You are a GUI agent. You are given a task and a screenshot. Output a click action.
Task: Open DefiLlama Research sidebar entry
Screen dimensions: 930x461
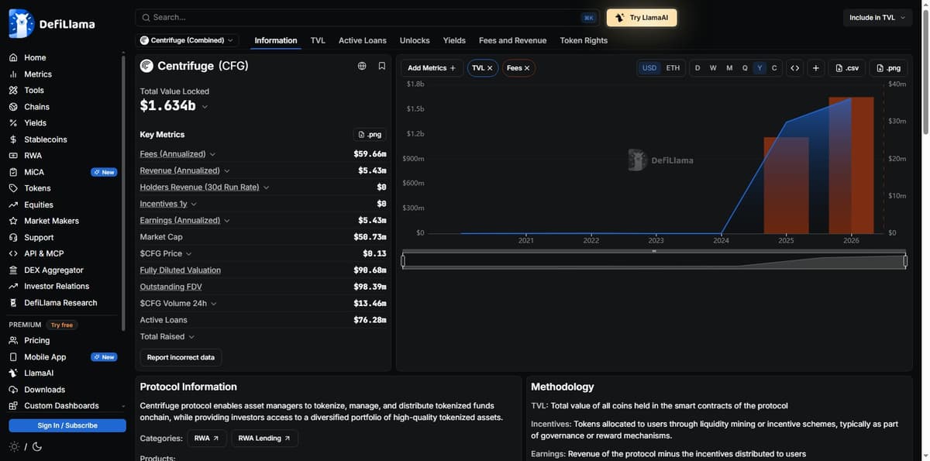60,302
